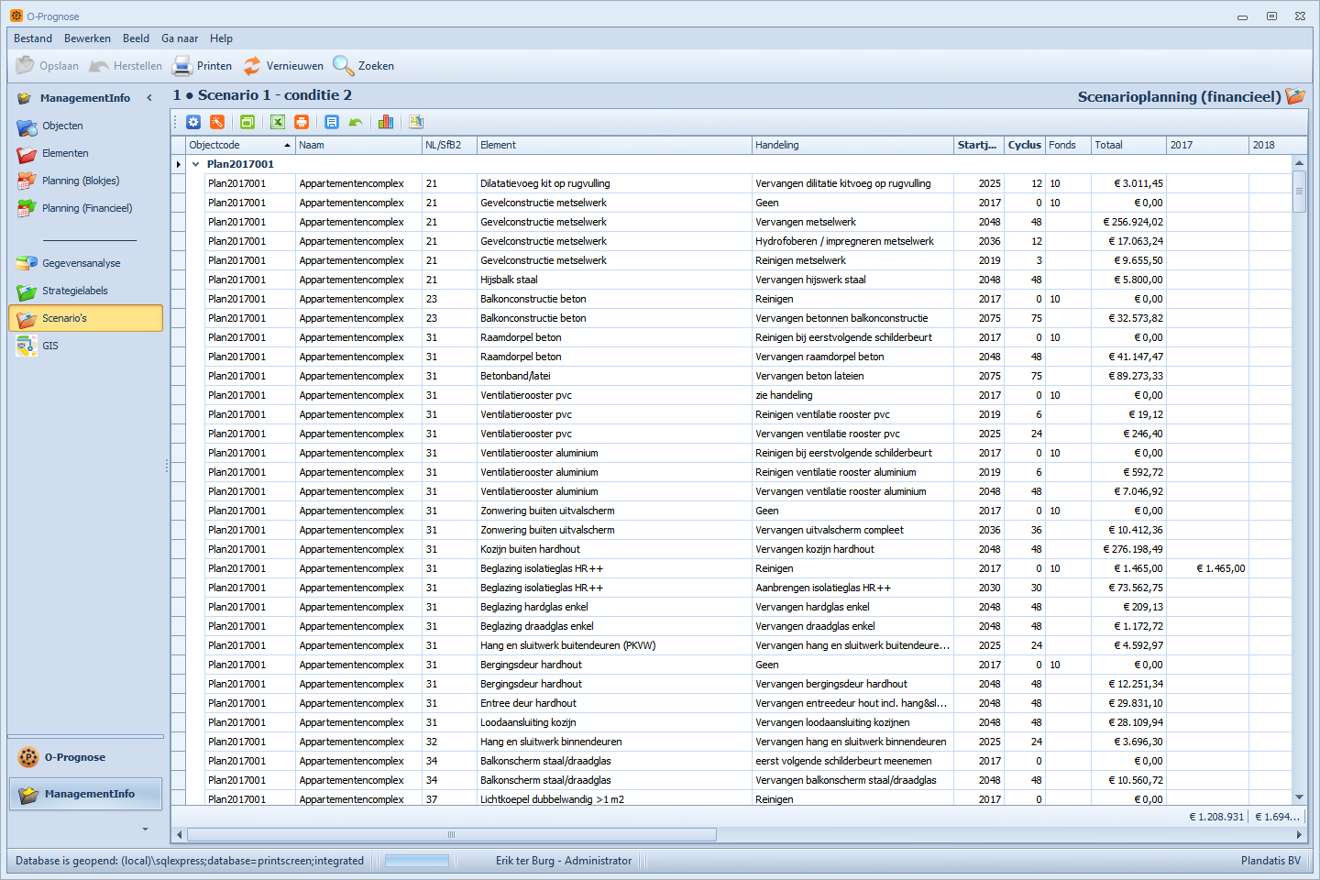Sort by the Handeling column header

pyautogui.click(x=852, y=145)
